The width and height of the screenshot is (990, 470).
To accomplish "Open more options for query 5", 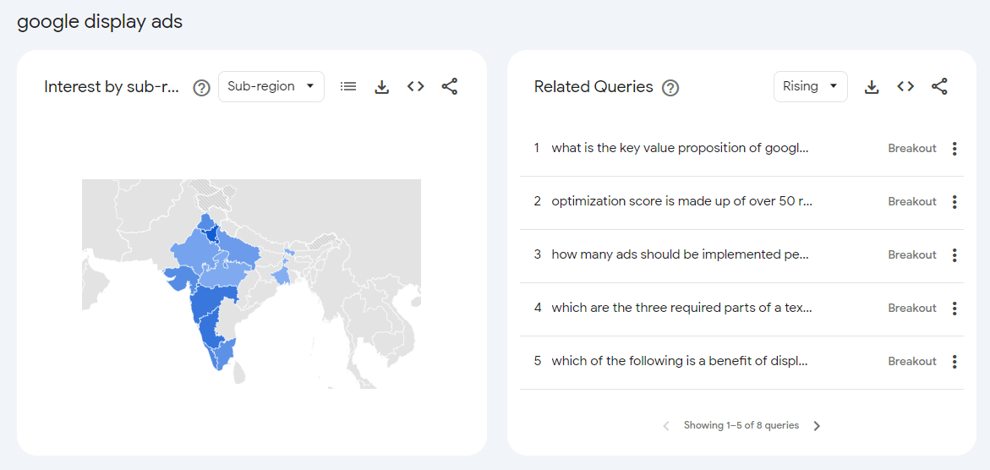I will 954,362.
